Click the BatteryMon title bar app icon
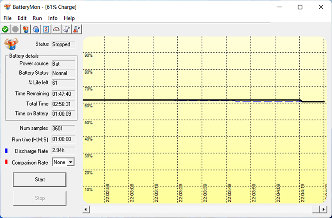 pos(7,7)
